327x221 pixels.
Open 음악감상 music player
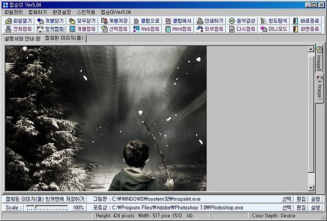[242, 21]
